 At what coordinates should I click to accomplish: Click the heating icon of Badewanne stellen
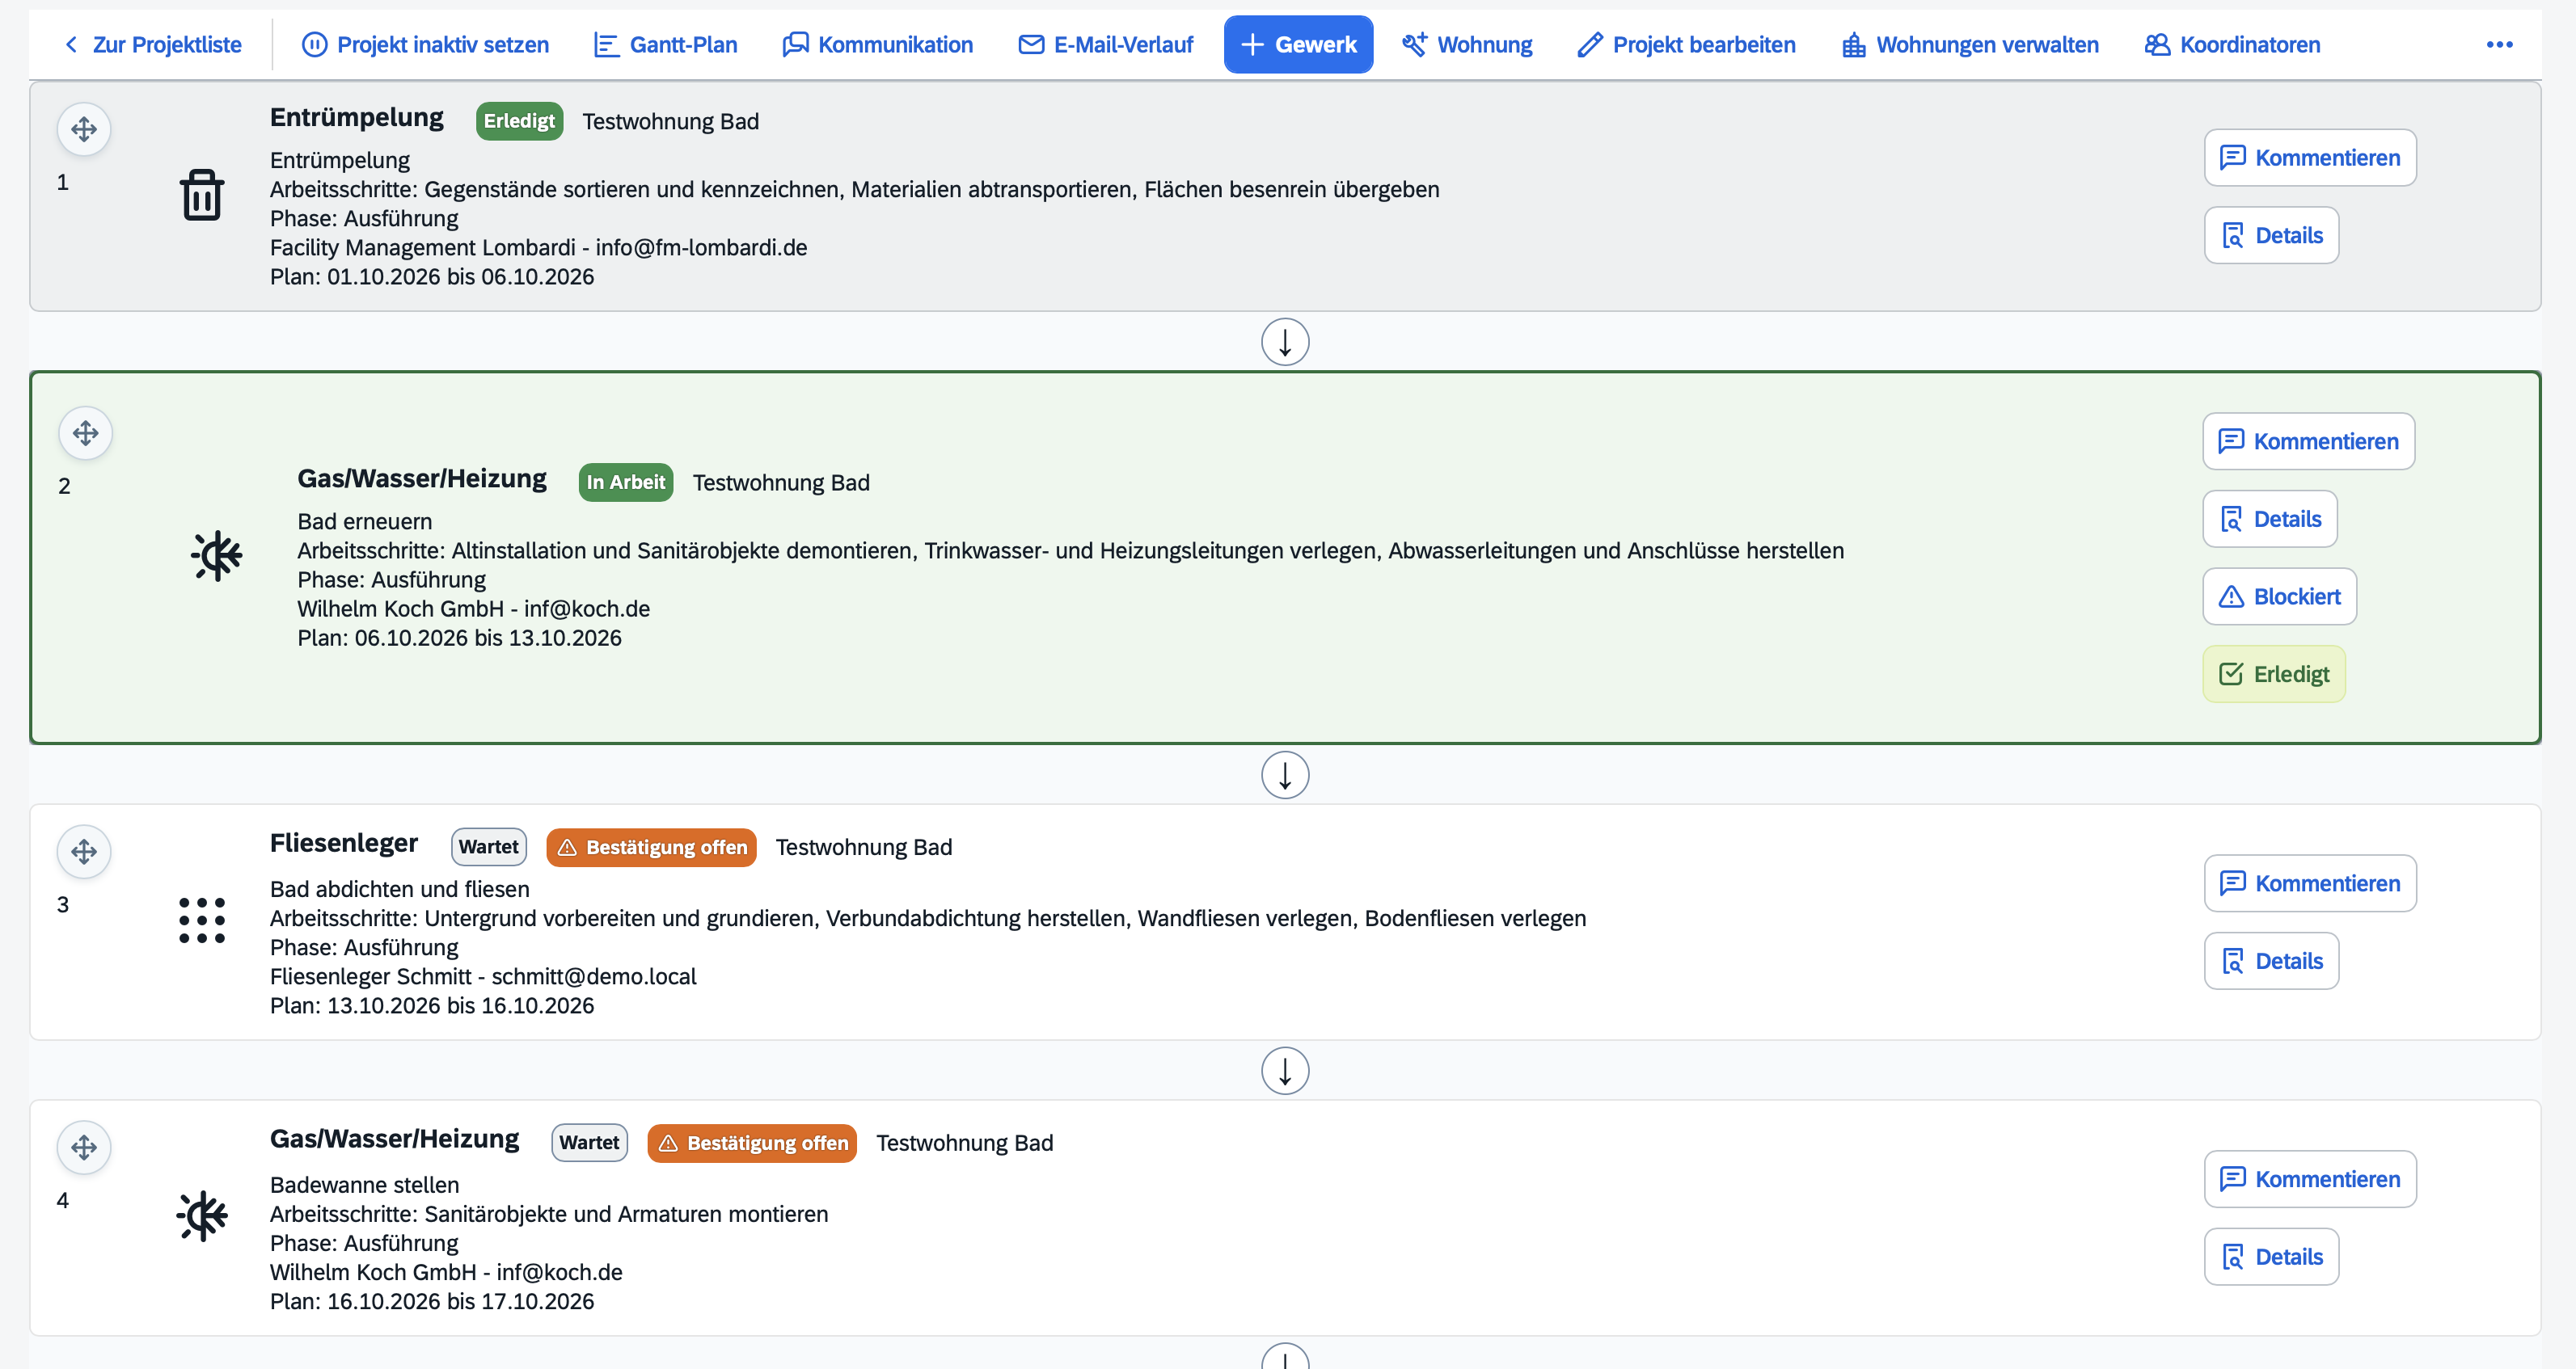202,1216
